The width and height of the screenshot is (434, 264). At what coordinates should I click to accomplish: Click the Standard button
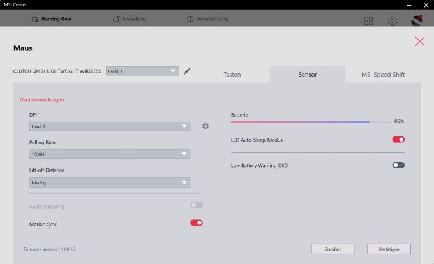coord(333,249)
